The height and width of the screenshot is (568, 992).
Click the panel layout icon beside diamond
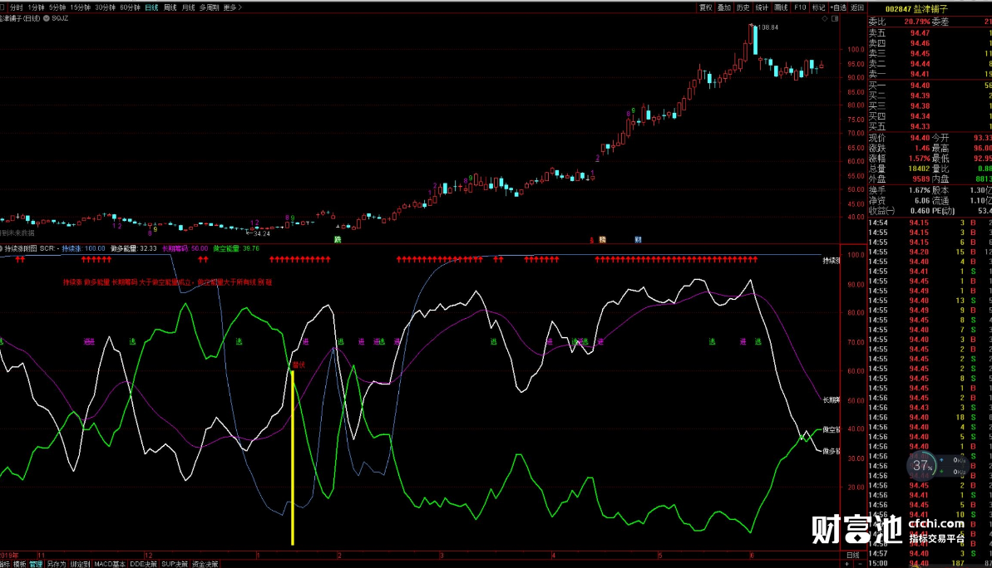tap(835, 19)
